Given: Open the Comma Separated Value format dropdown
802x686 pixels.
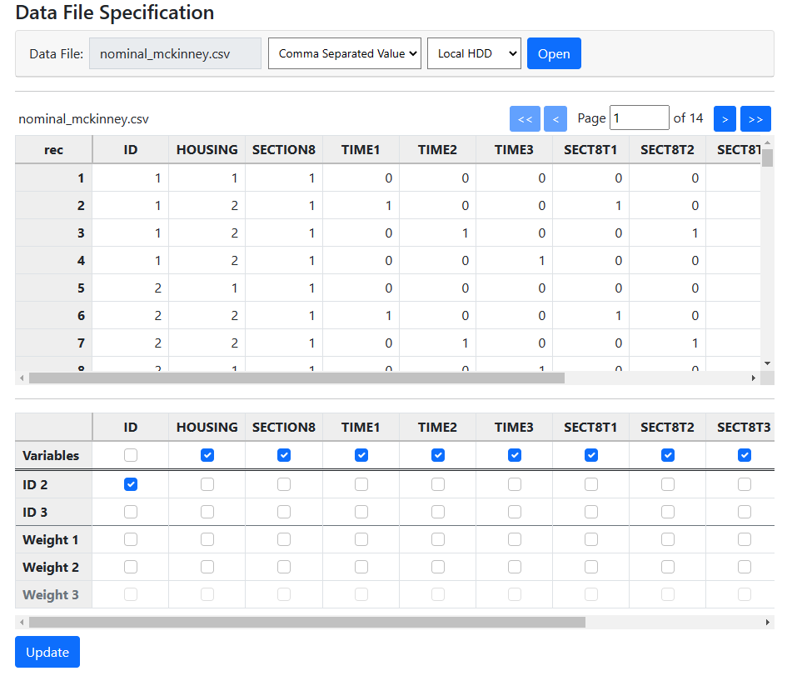Looking at the screenshot, I should click(x=345, y=53).
